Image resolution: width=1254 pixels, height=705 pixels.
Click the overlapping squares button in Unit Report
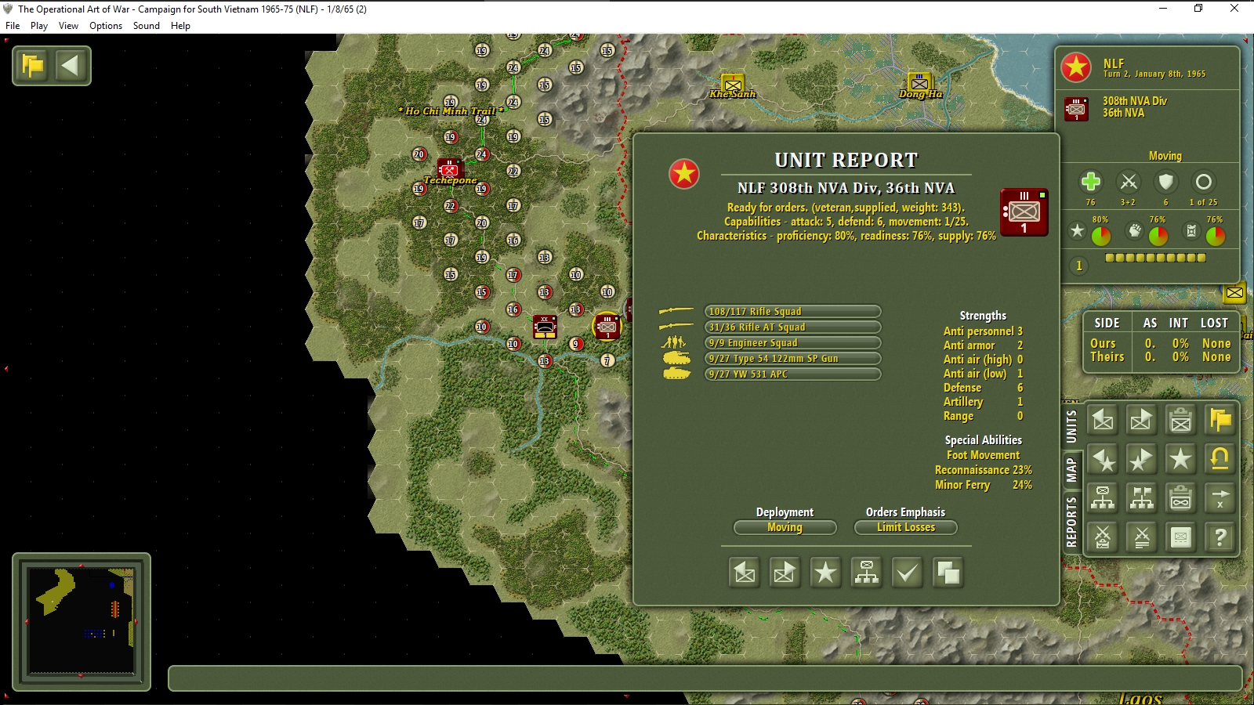948,573
